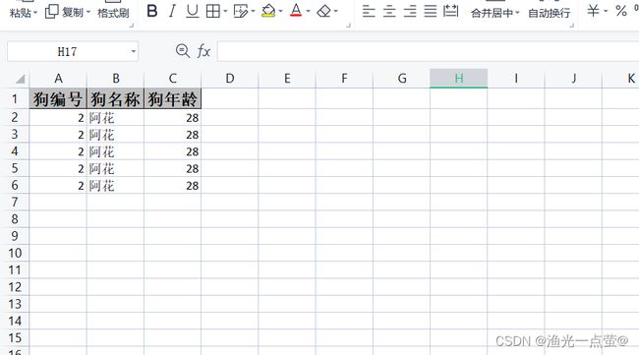Viewport: 639px width, 355px height.
Task: Select cell B6 containing 阿花
Action: pyautogui.click(x=115, y=186)
